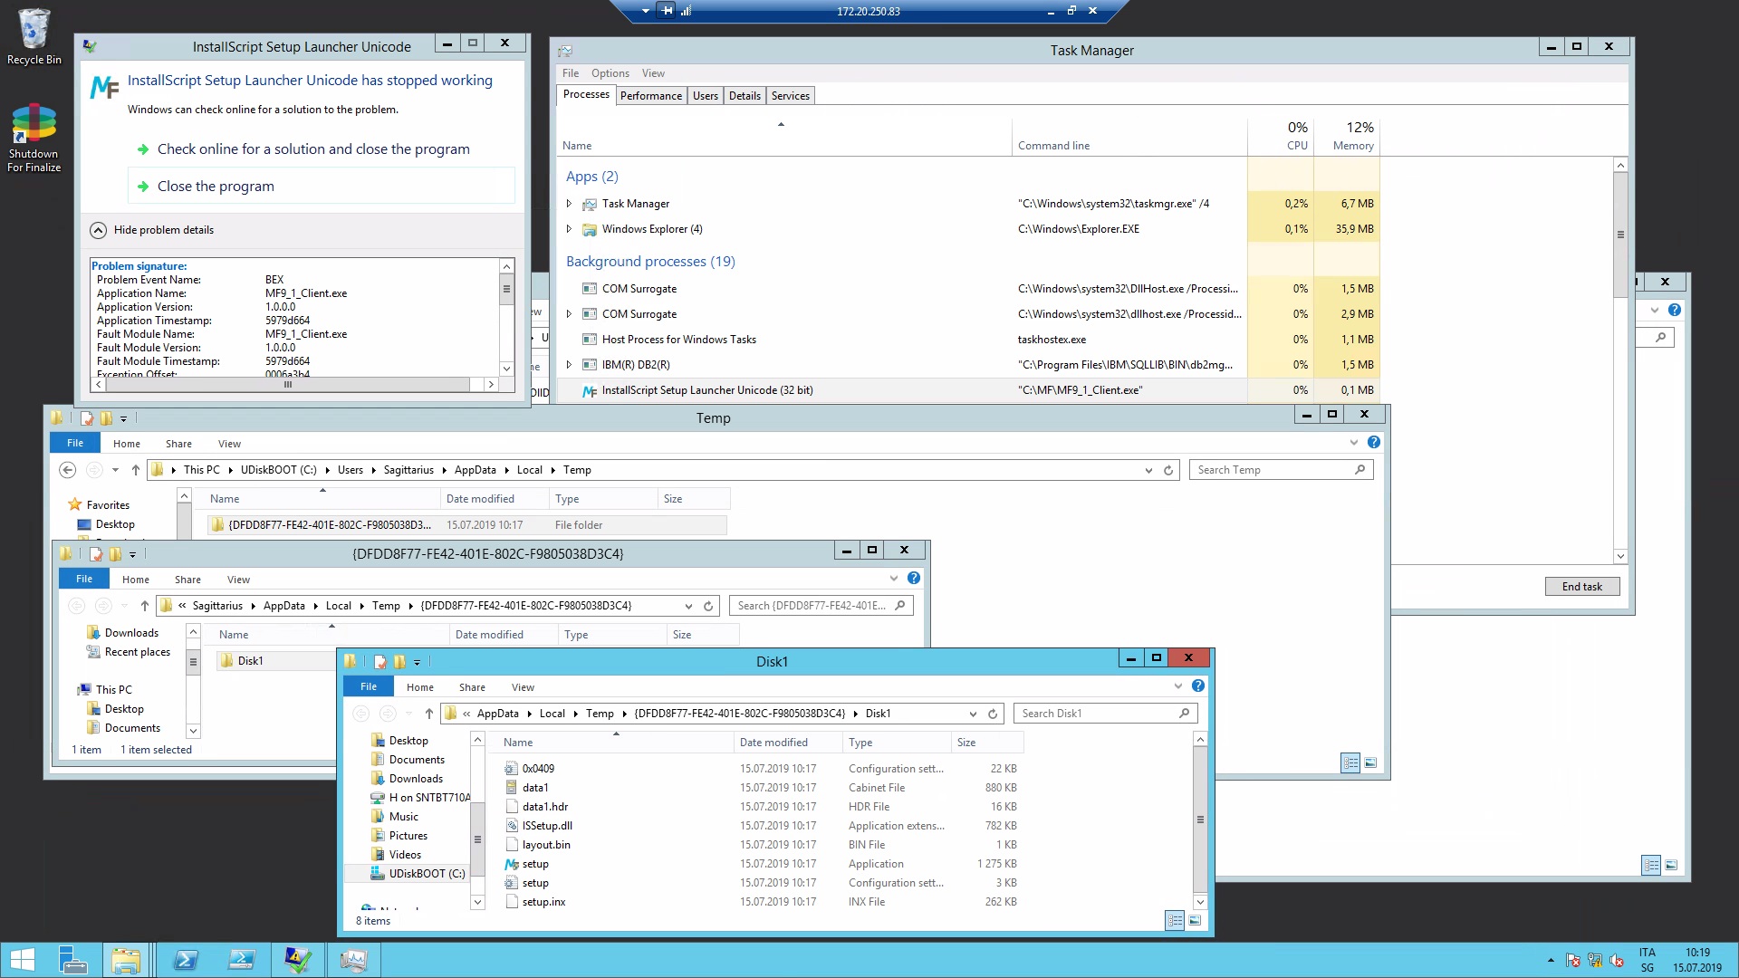Switch to the Details tab
This screenshot has height=978, width=1739.
click(745, 96)
